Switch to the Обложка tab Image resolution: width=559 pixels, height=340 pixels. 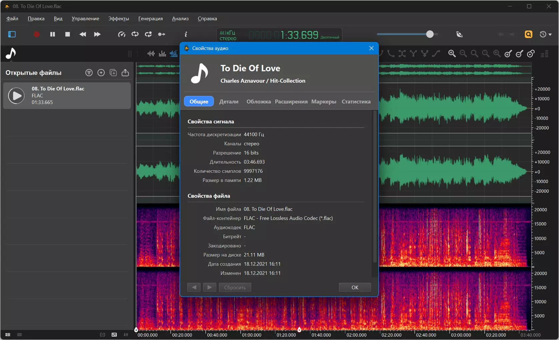(259, 102)
